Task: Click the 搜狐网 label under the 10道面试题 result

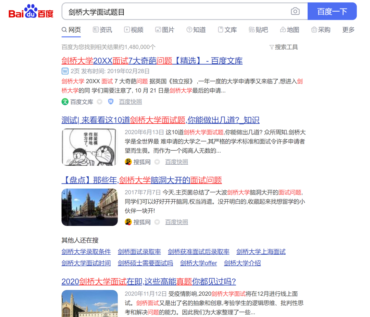Action: click(x=142, y=162)
